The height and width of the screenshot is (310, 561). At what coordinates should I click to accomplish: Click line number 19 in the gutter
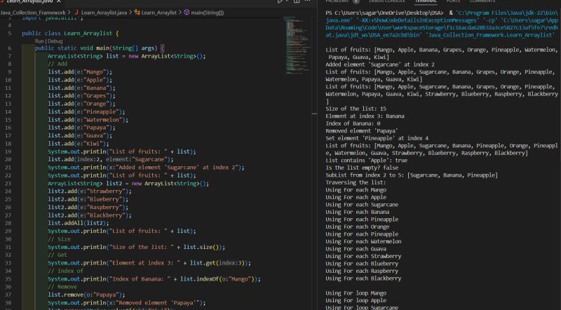(8, 151)
